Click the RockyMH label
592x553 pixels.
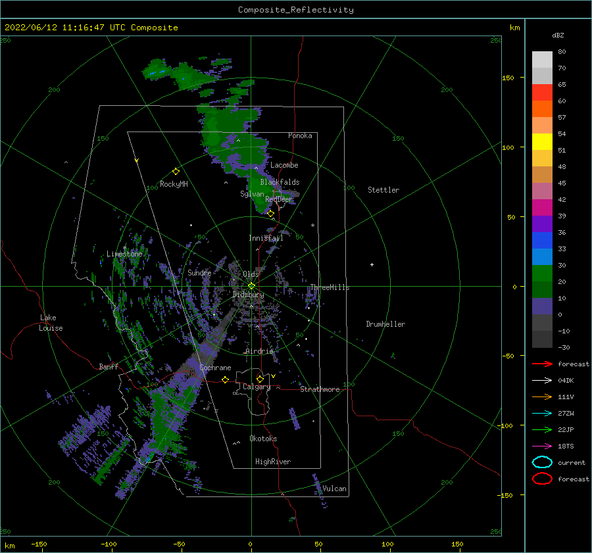click(x=174, y=184)
